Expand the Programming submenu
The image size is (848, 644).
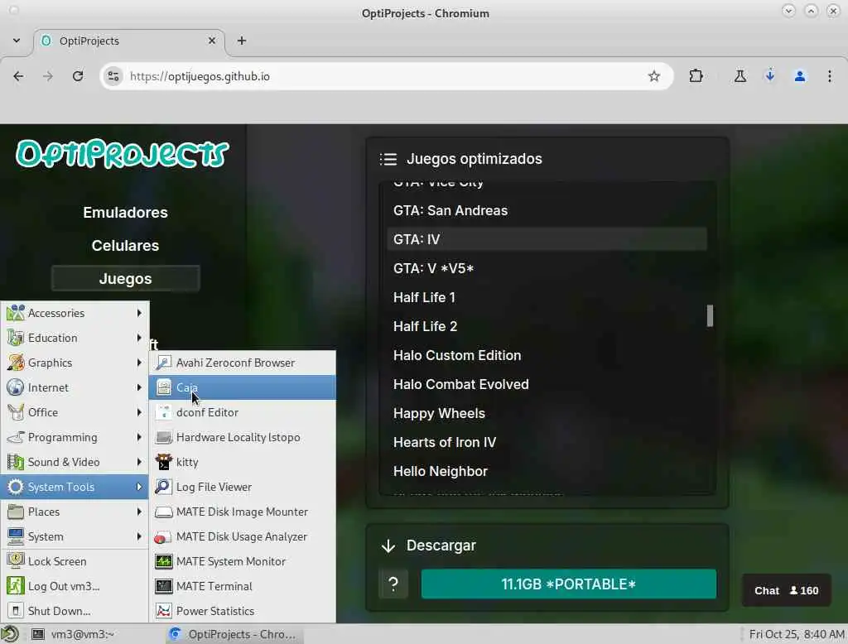coord(75,437)
